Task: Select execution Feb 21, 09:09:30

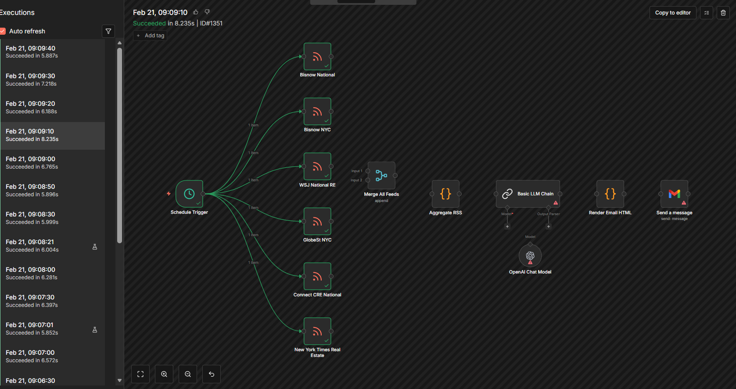Action: pos(53,80)
